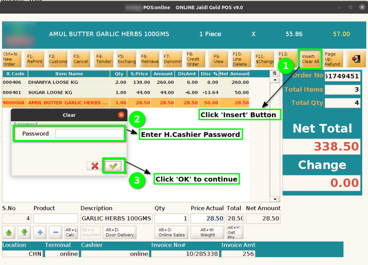Screen dimensions: 368x265
Task: Click the Net Amount column header
Action: pos(234,74)
